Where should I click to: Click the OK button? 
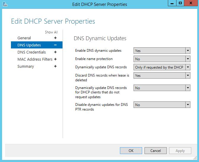tap(131, 150)
